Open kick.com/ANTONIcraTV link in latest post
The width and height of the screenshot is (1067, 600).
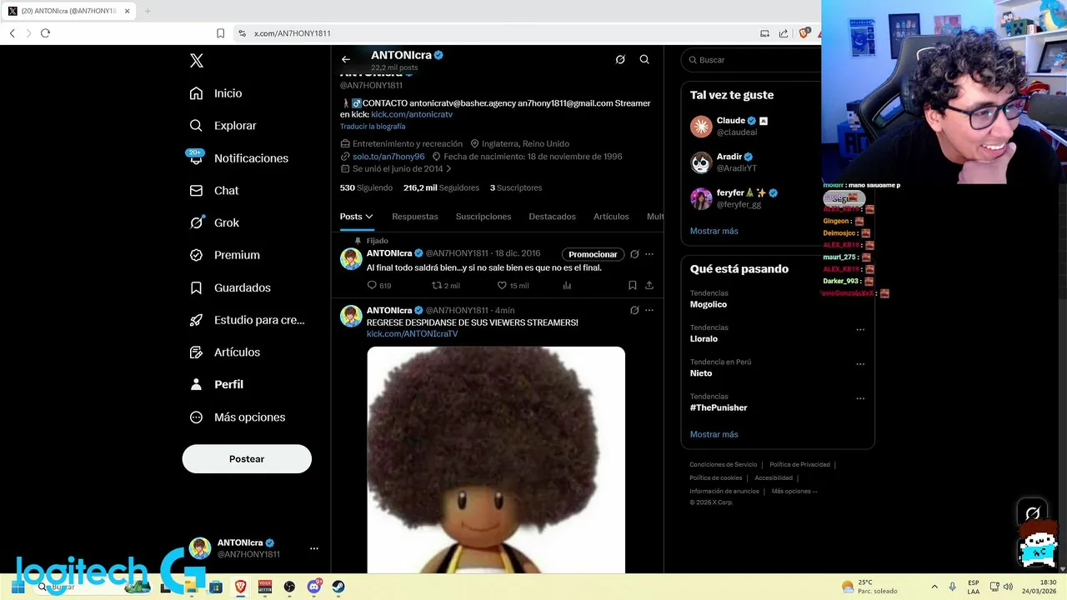tap(412, 334)
